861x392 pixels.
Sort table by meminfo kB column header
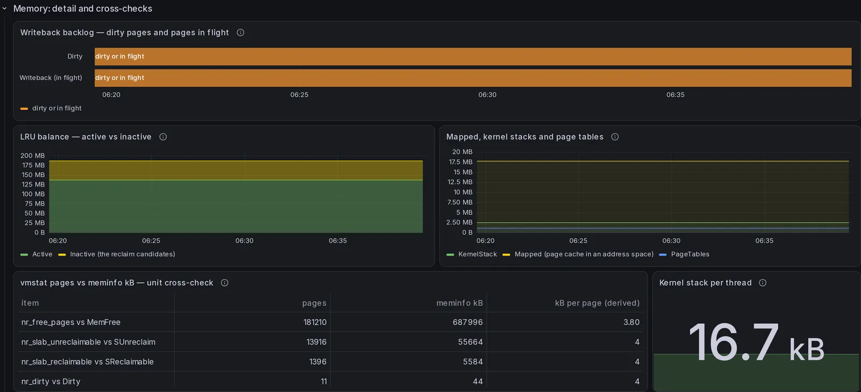tap(460, 303)
